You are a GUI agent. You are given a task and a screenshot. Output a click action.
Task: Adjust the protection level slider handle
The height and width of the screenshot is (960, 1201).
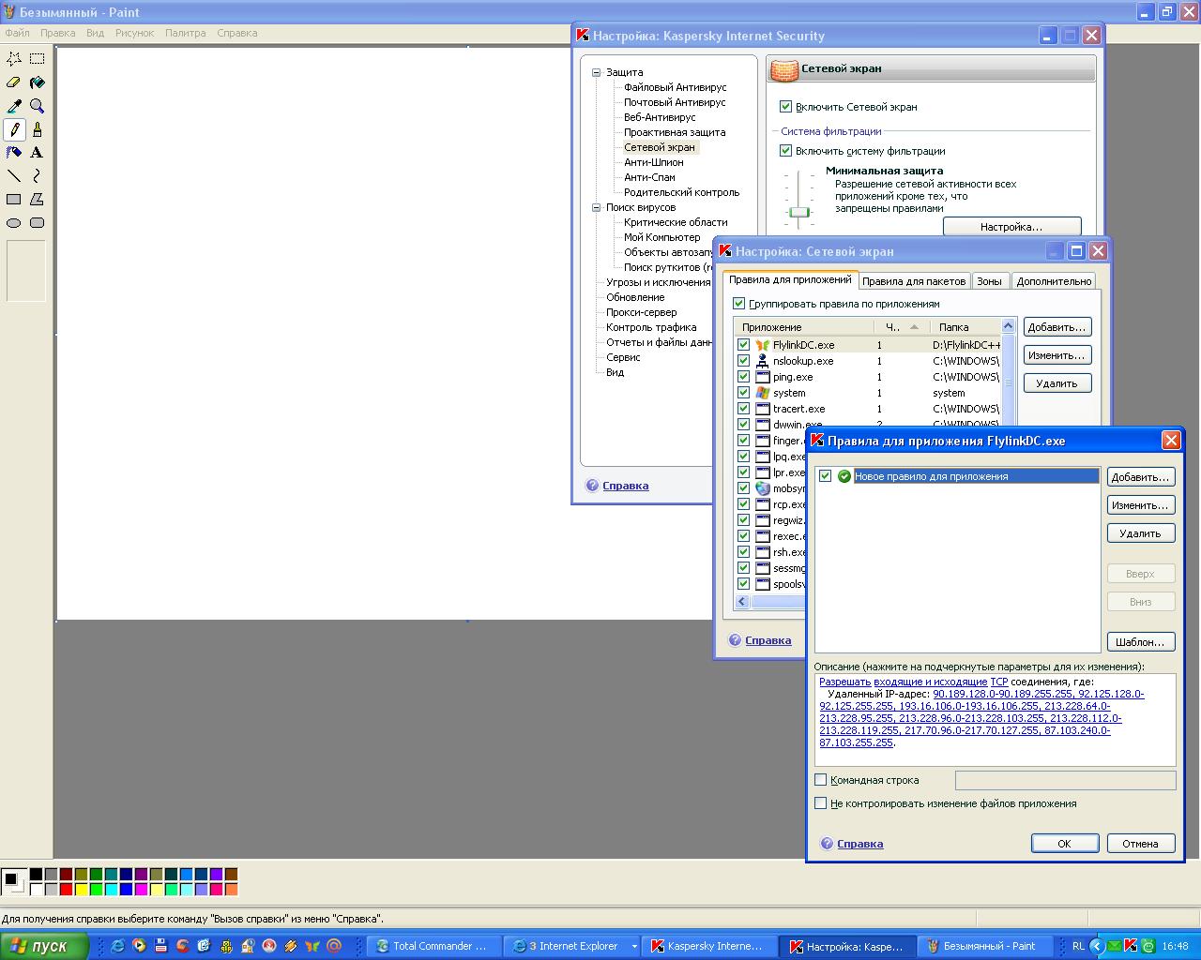click(x=798, y=212)
